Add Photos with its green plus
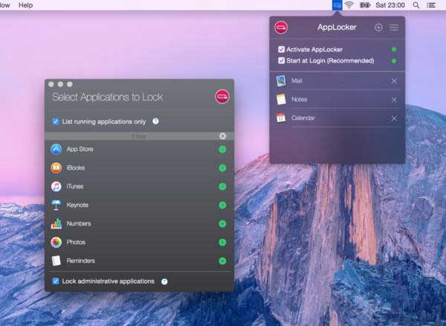 point(222,243)
